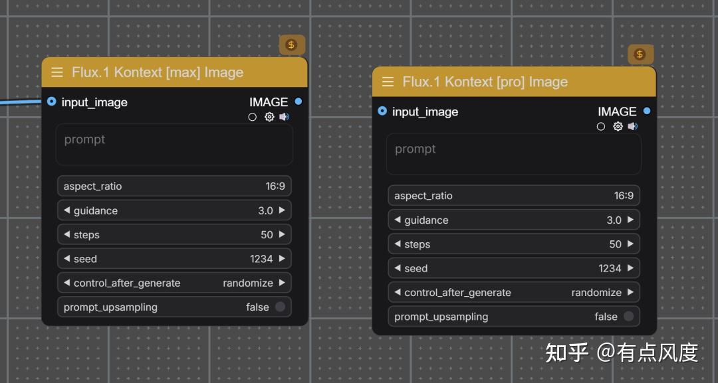
Task: Increase steps on the [pro] node
Action: pyautogui.click(x=630, y=244)
